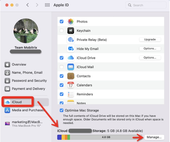Enable the Keychain checkbox
Screen dimensions: 170x142
(x=62, y=31)
